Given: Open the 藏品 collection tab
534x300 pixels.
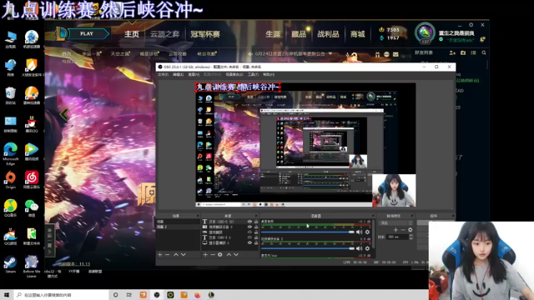Looking at the screenshot, I should coord(299,34).
